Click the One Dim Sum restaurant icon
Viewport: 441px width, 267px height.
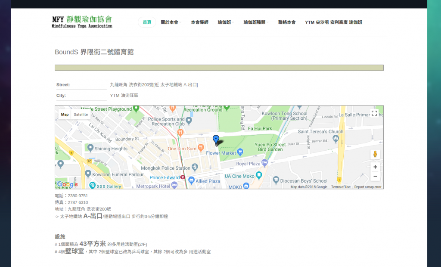(x=201, y=147)
